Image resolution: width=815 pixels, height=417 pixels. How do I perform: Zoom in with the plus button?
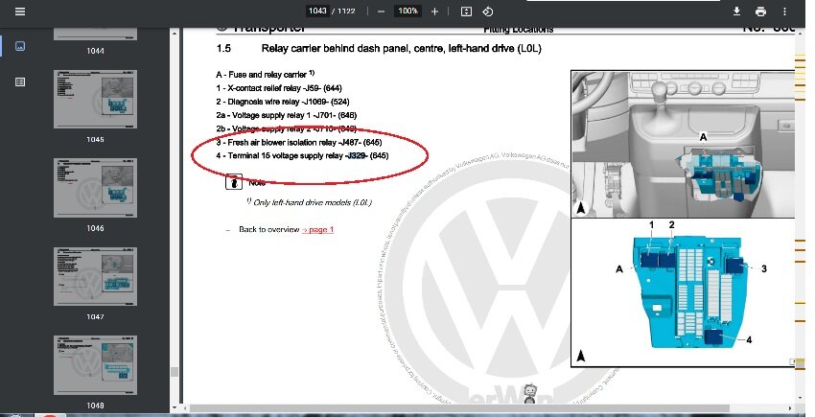click(x=434, y=12)
